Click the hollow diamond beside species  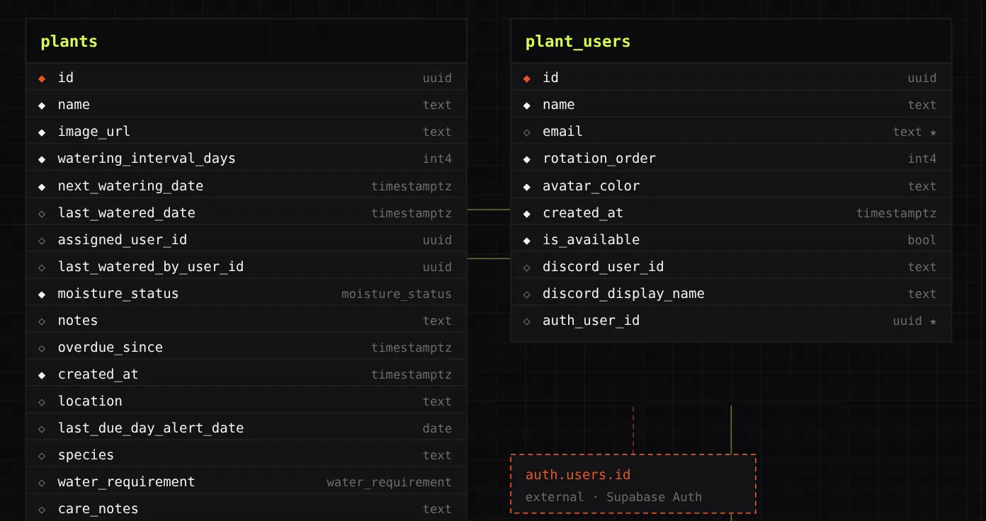tap(42, 455)
